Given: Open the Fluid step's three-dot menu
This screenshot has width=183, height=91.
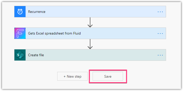Looking at the screenshot, I should click(160, 34).
